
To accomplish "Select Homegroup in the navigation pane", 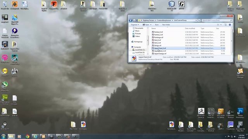I will 138,42.
